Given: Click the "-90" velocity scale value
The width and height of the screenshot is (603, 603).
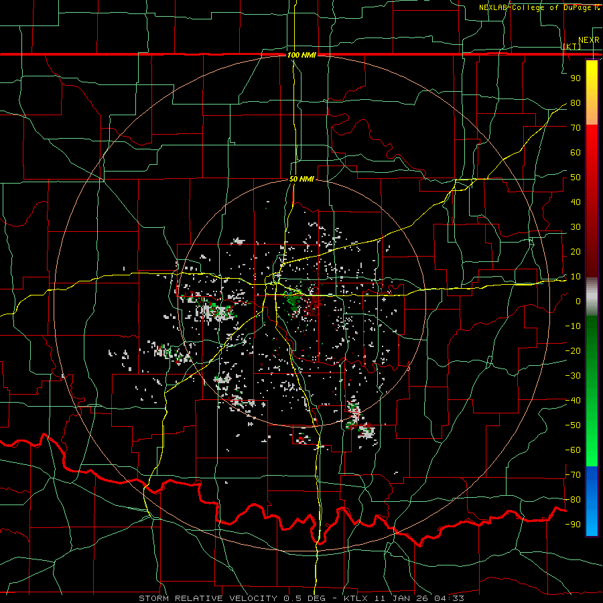Looking at the screenshot, I should tap(573, 525).
